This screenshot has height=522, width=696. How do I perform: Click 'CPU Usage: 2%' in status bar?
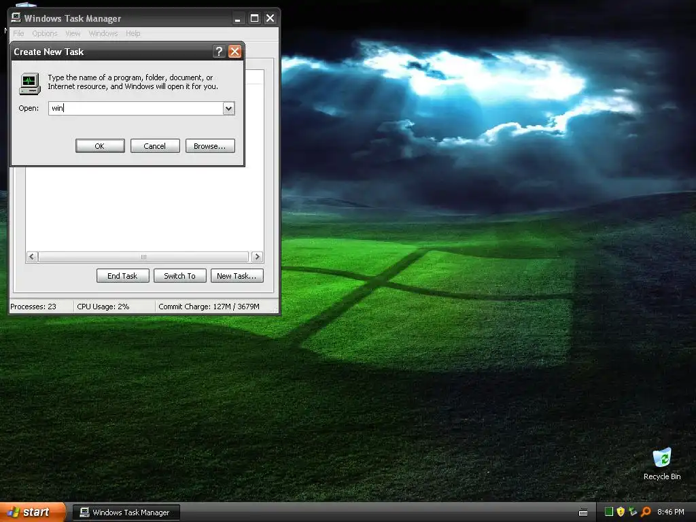point(103,307)
